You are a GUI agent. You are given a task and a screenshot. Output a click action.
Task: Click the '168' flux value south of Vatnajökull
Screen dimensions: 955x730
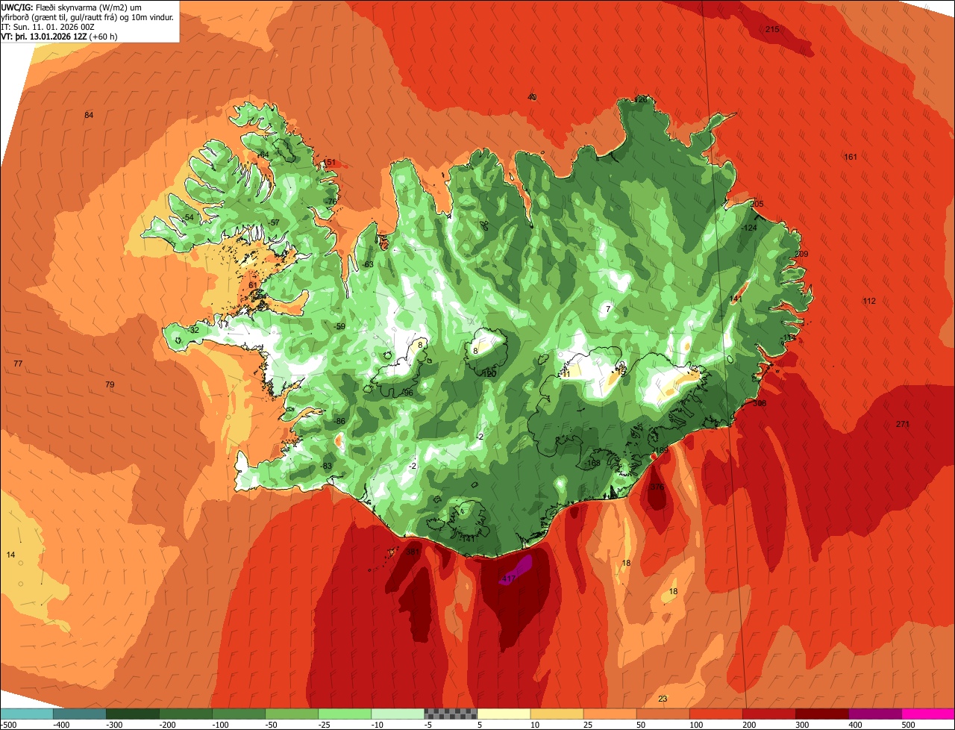click(x=594, y=463)
